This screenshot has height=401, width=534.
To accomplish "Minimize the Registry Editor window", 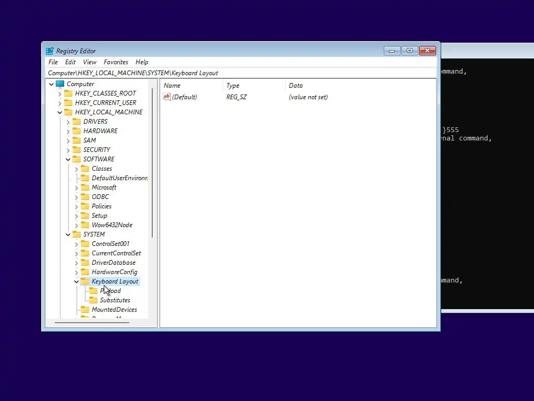I will (392, 51).
